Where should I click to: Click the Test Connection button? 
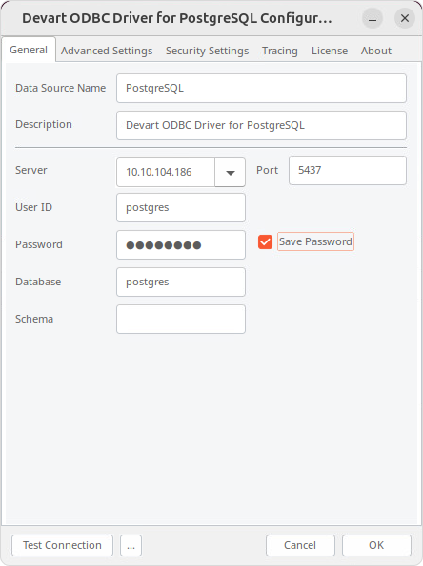point(62,545)
